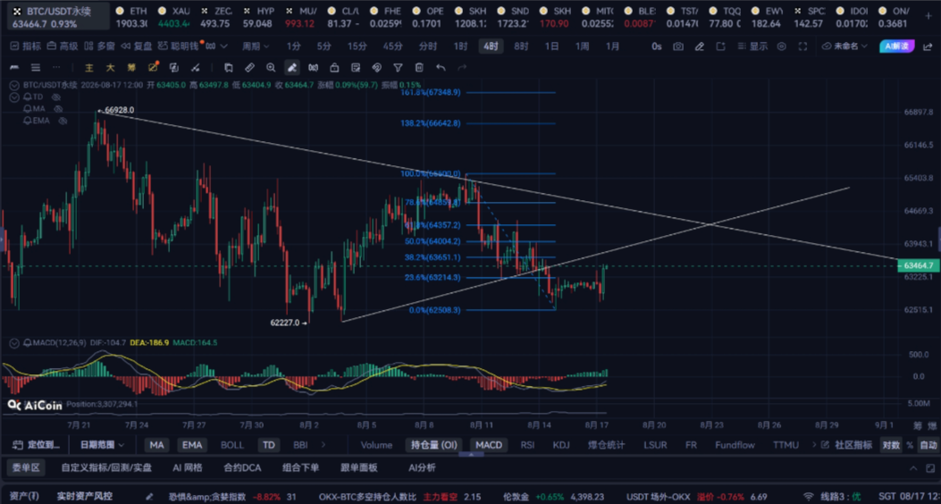
Task: Toggle the MA indicator button
Action: tap(156, 445)
